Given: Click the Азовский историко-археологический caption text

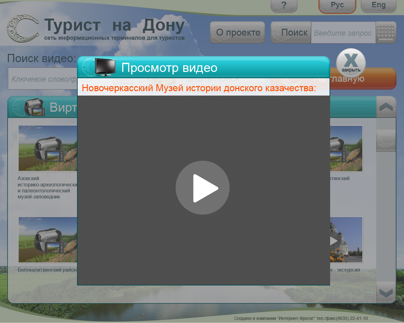Looking at the screenshot, I should coord(47,188).
